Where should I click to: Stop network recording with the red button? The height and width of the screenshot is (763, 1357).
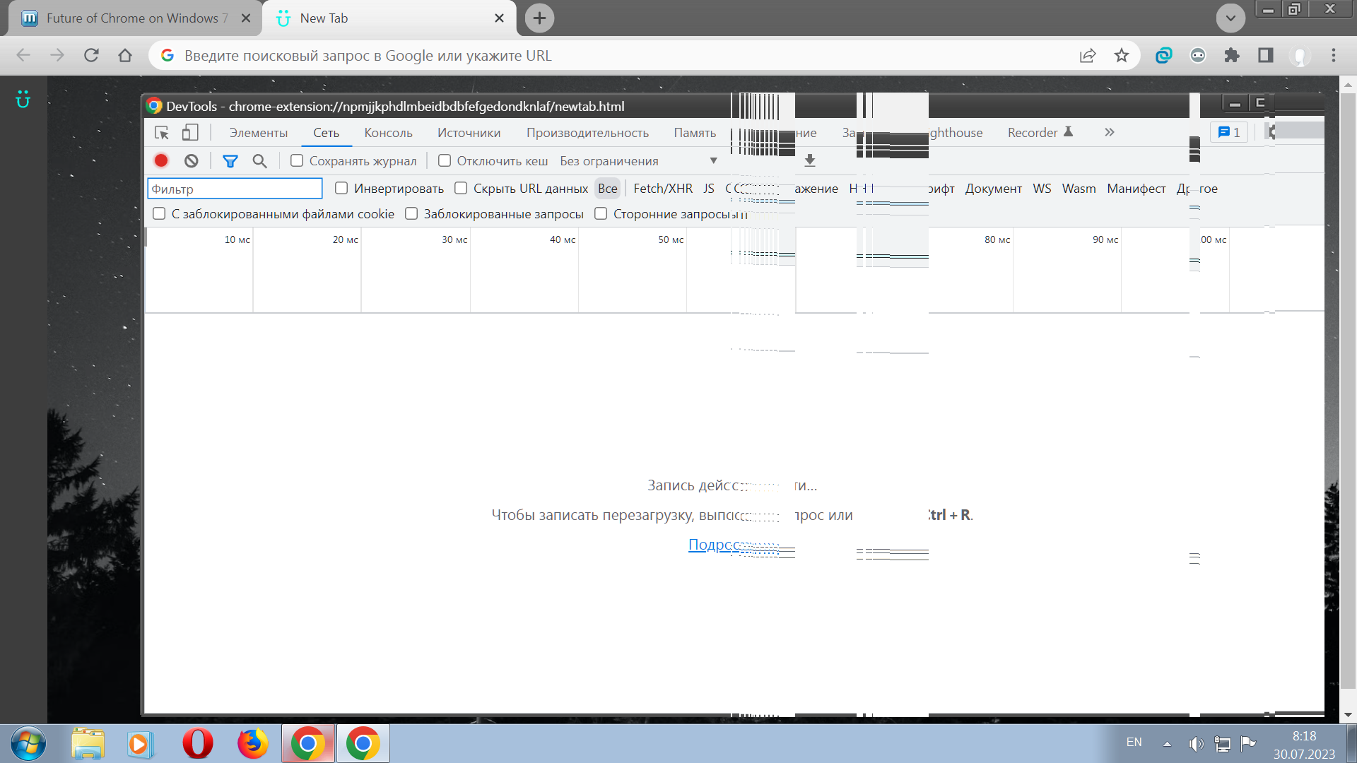click(161, 161)
